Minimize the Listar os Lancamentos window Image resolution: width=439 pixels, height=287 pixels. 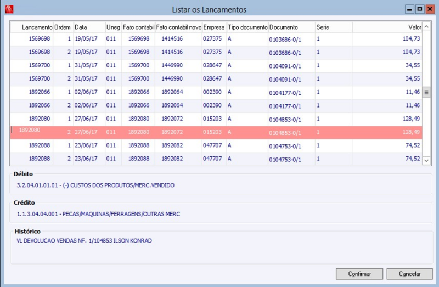click(409, 9)
